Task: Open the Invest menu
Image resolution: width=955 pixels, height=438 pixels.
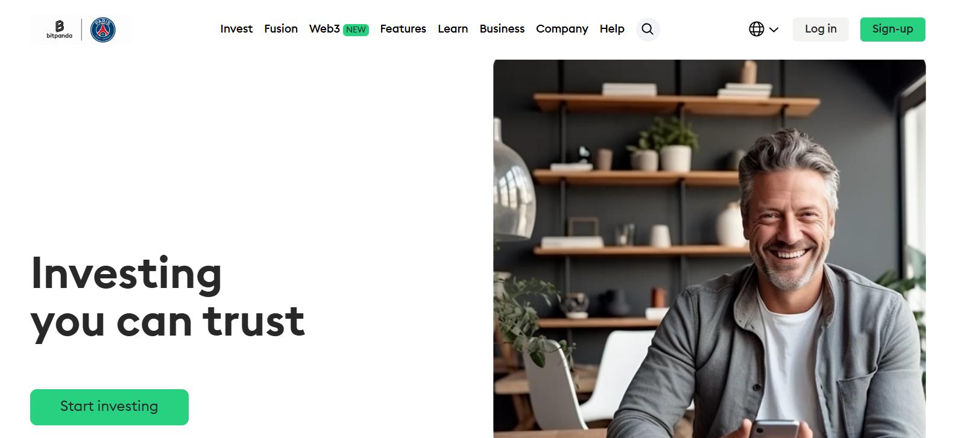Action: click(x=236, y=29)
